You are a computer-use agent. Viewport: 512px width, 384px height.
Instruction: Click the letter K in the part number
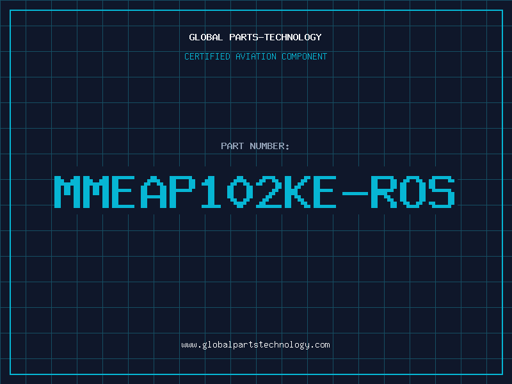(x=298, y=192)
